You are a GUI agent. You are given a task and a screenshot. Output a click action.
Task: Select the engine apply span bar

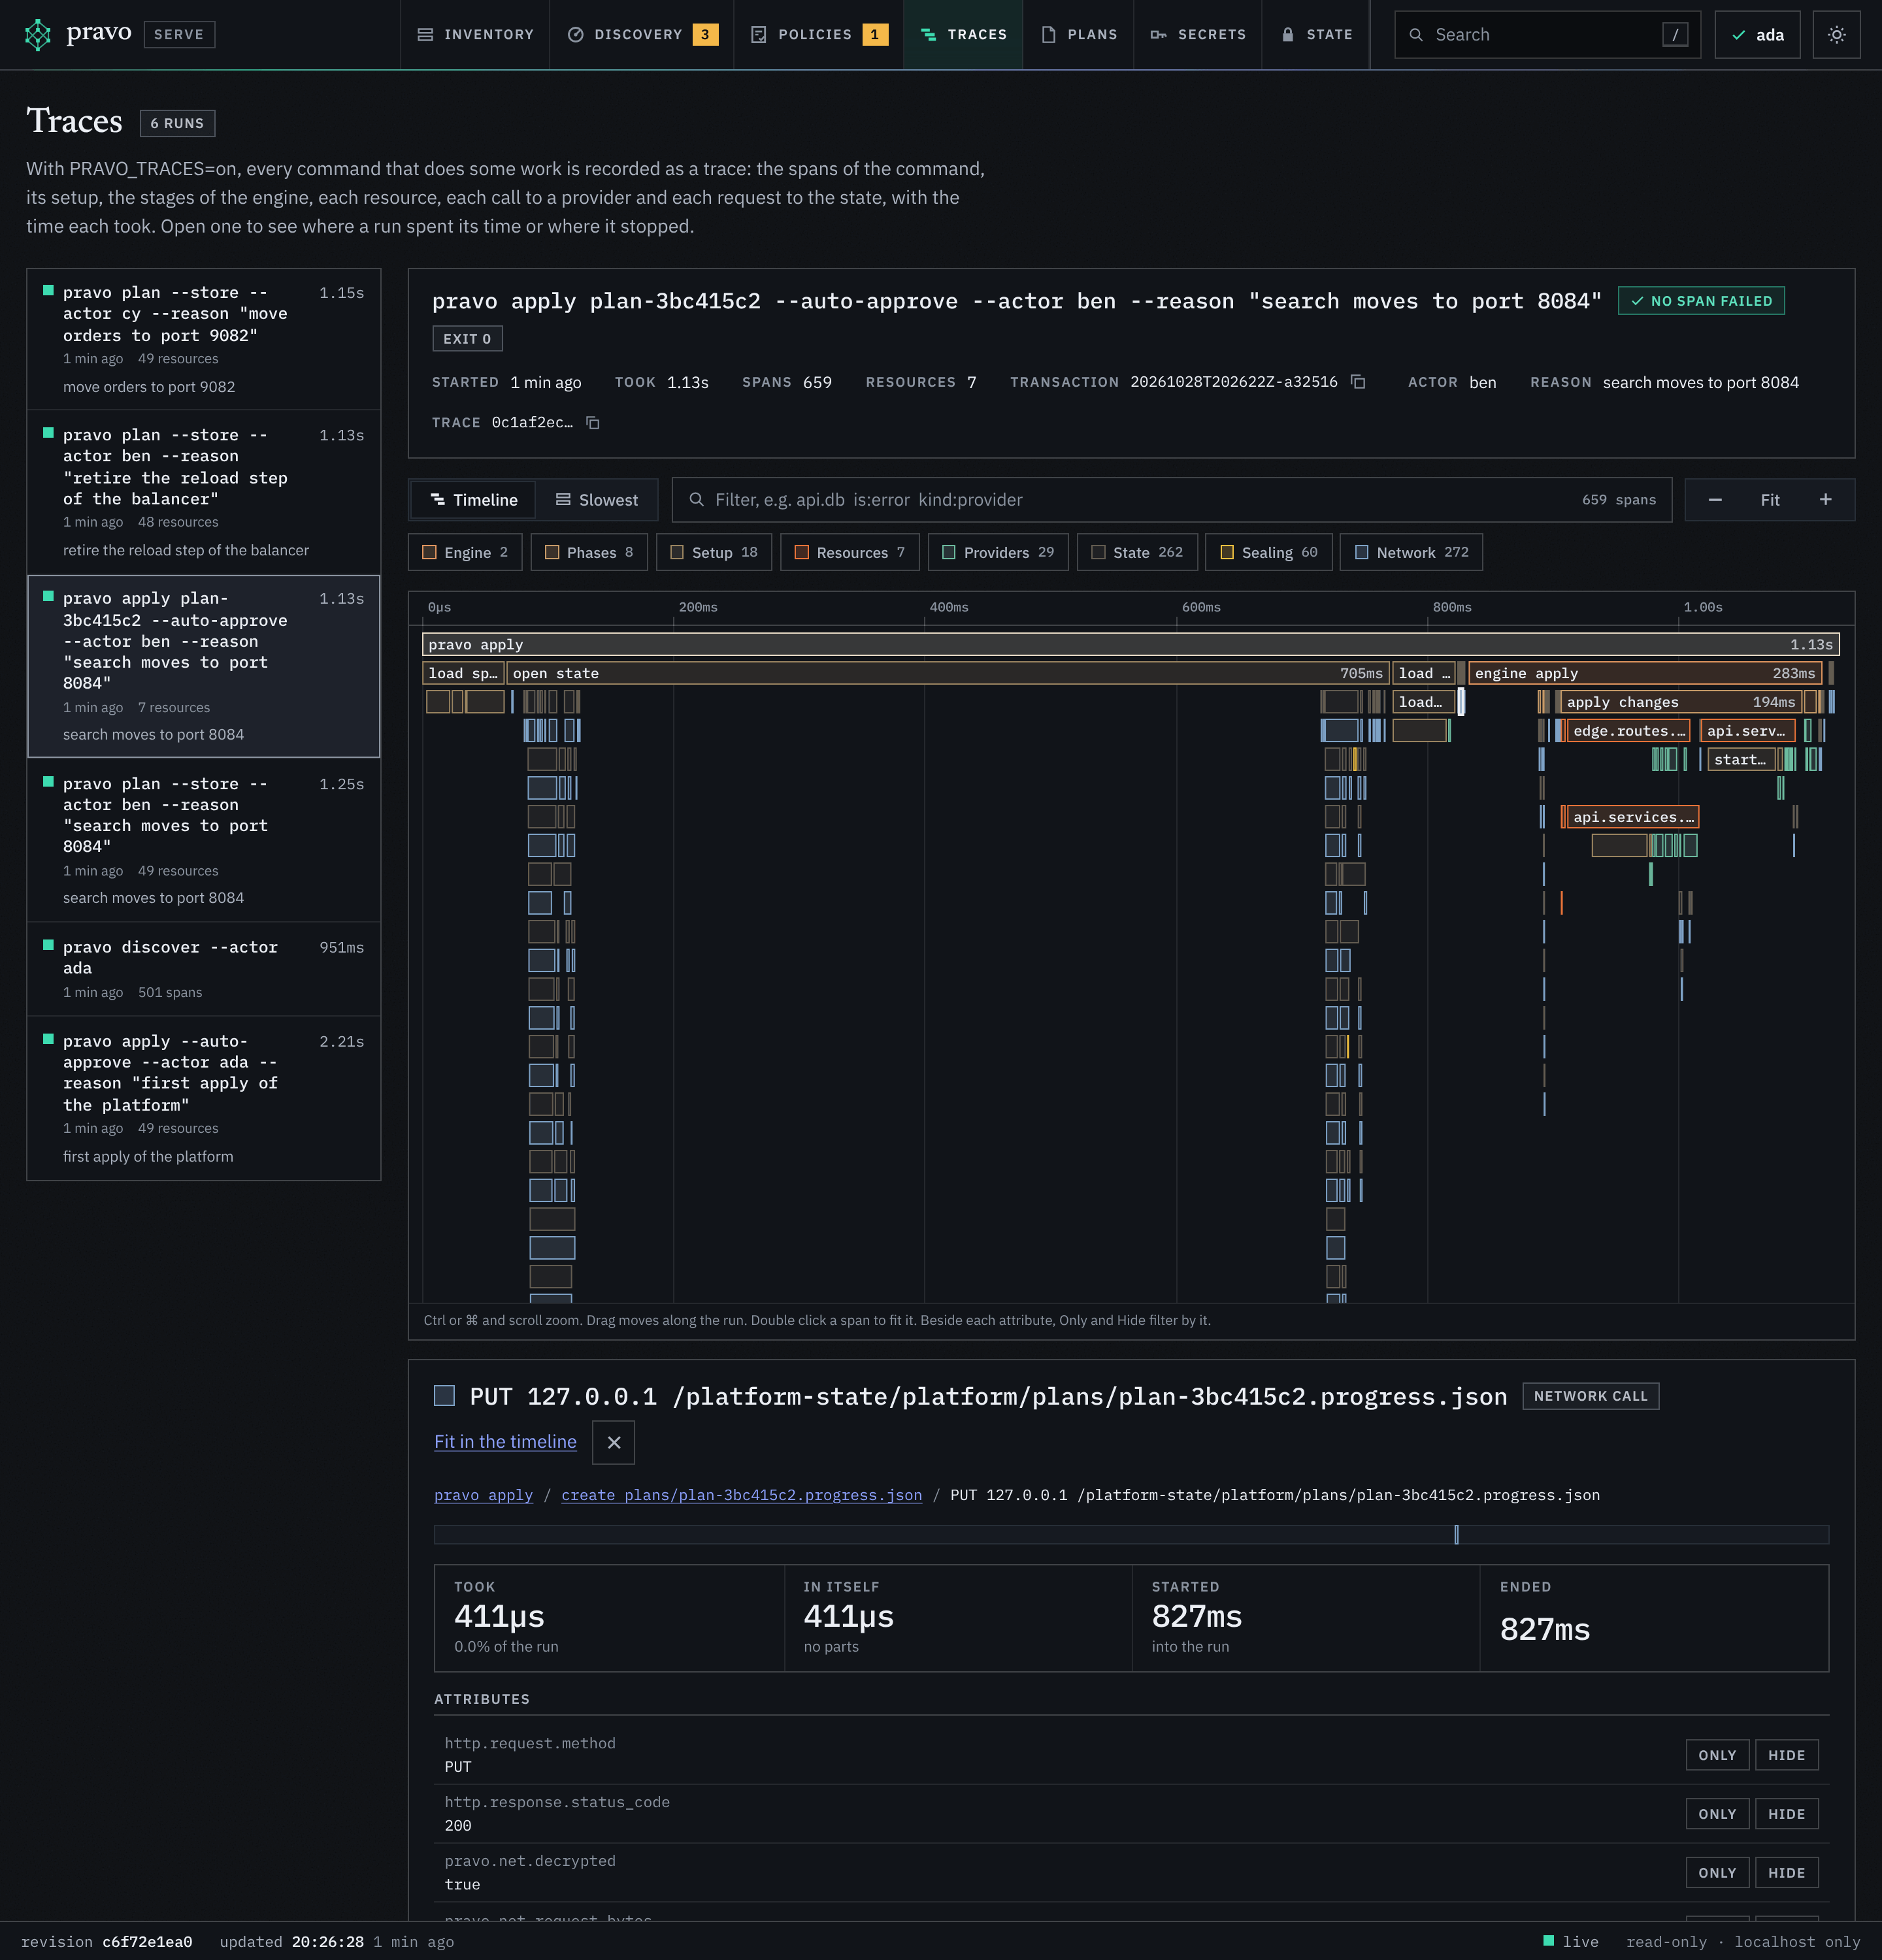pyautogui.click(x=1645, y=673)
